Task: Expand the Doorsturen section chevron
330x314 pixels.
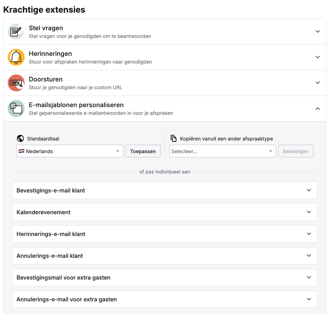Action: point(317,83)
